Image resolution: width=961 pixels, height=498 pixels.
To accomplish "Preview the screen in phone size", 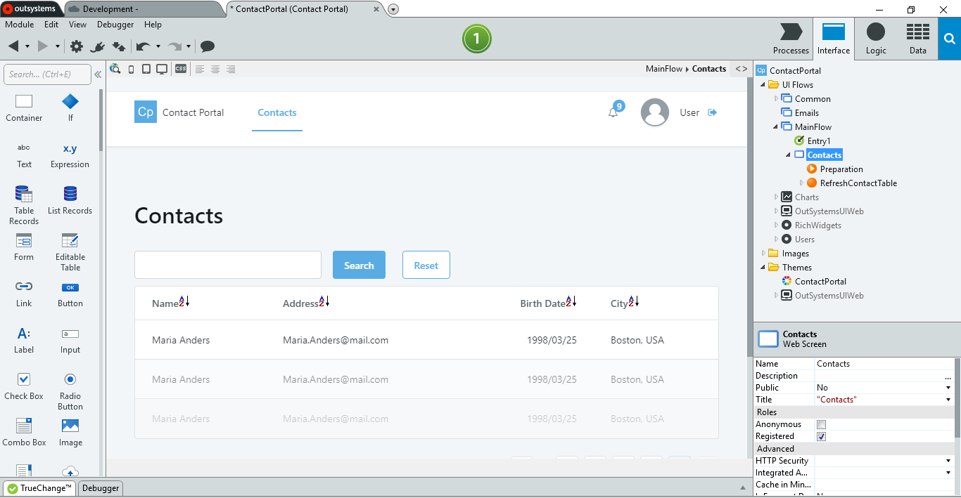I will point(131,69).
